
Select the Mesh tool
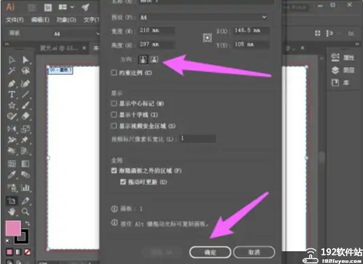(11, 164)
